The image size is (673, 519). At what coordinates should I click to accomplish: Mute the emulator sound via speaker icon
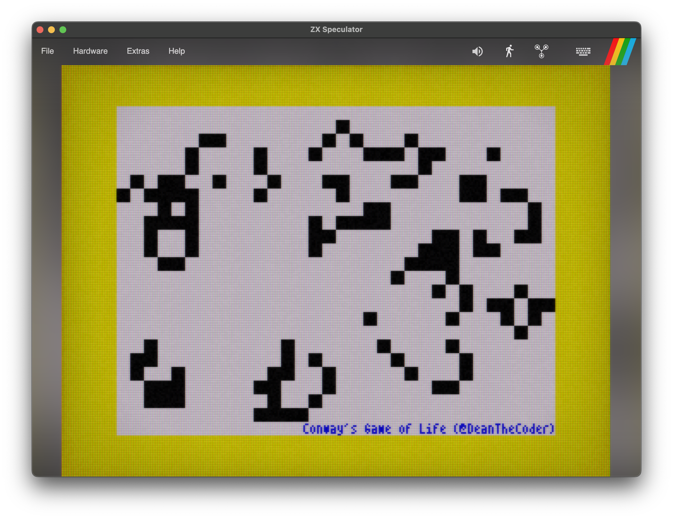pos(477,51)
